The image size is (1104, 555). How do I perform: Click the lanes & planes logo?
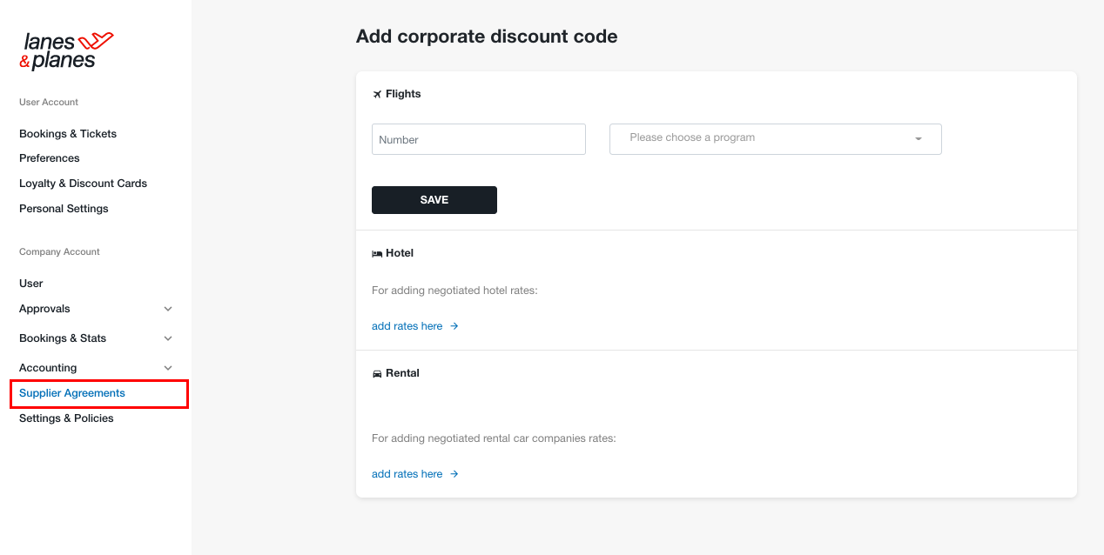(x=66, y=50)
